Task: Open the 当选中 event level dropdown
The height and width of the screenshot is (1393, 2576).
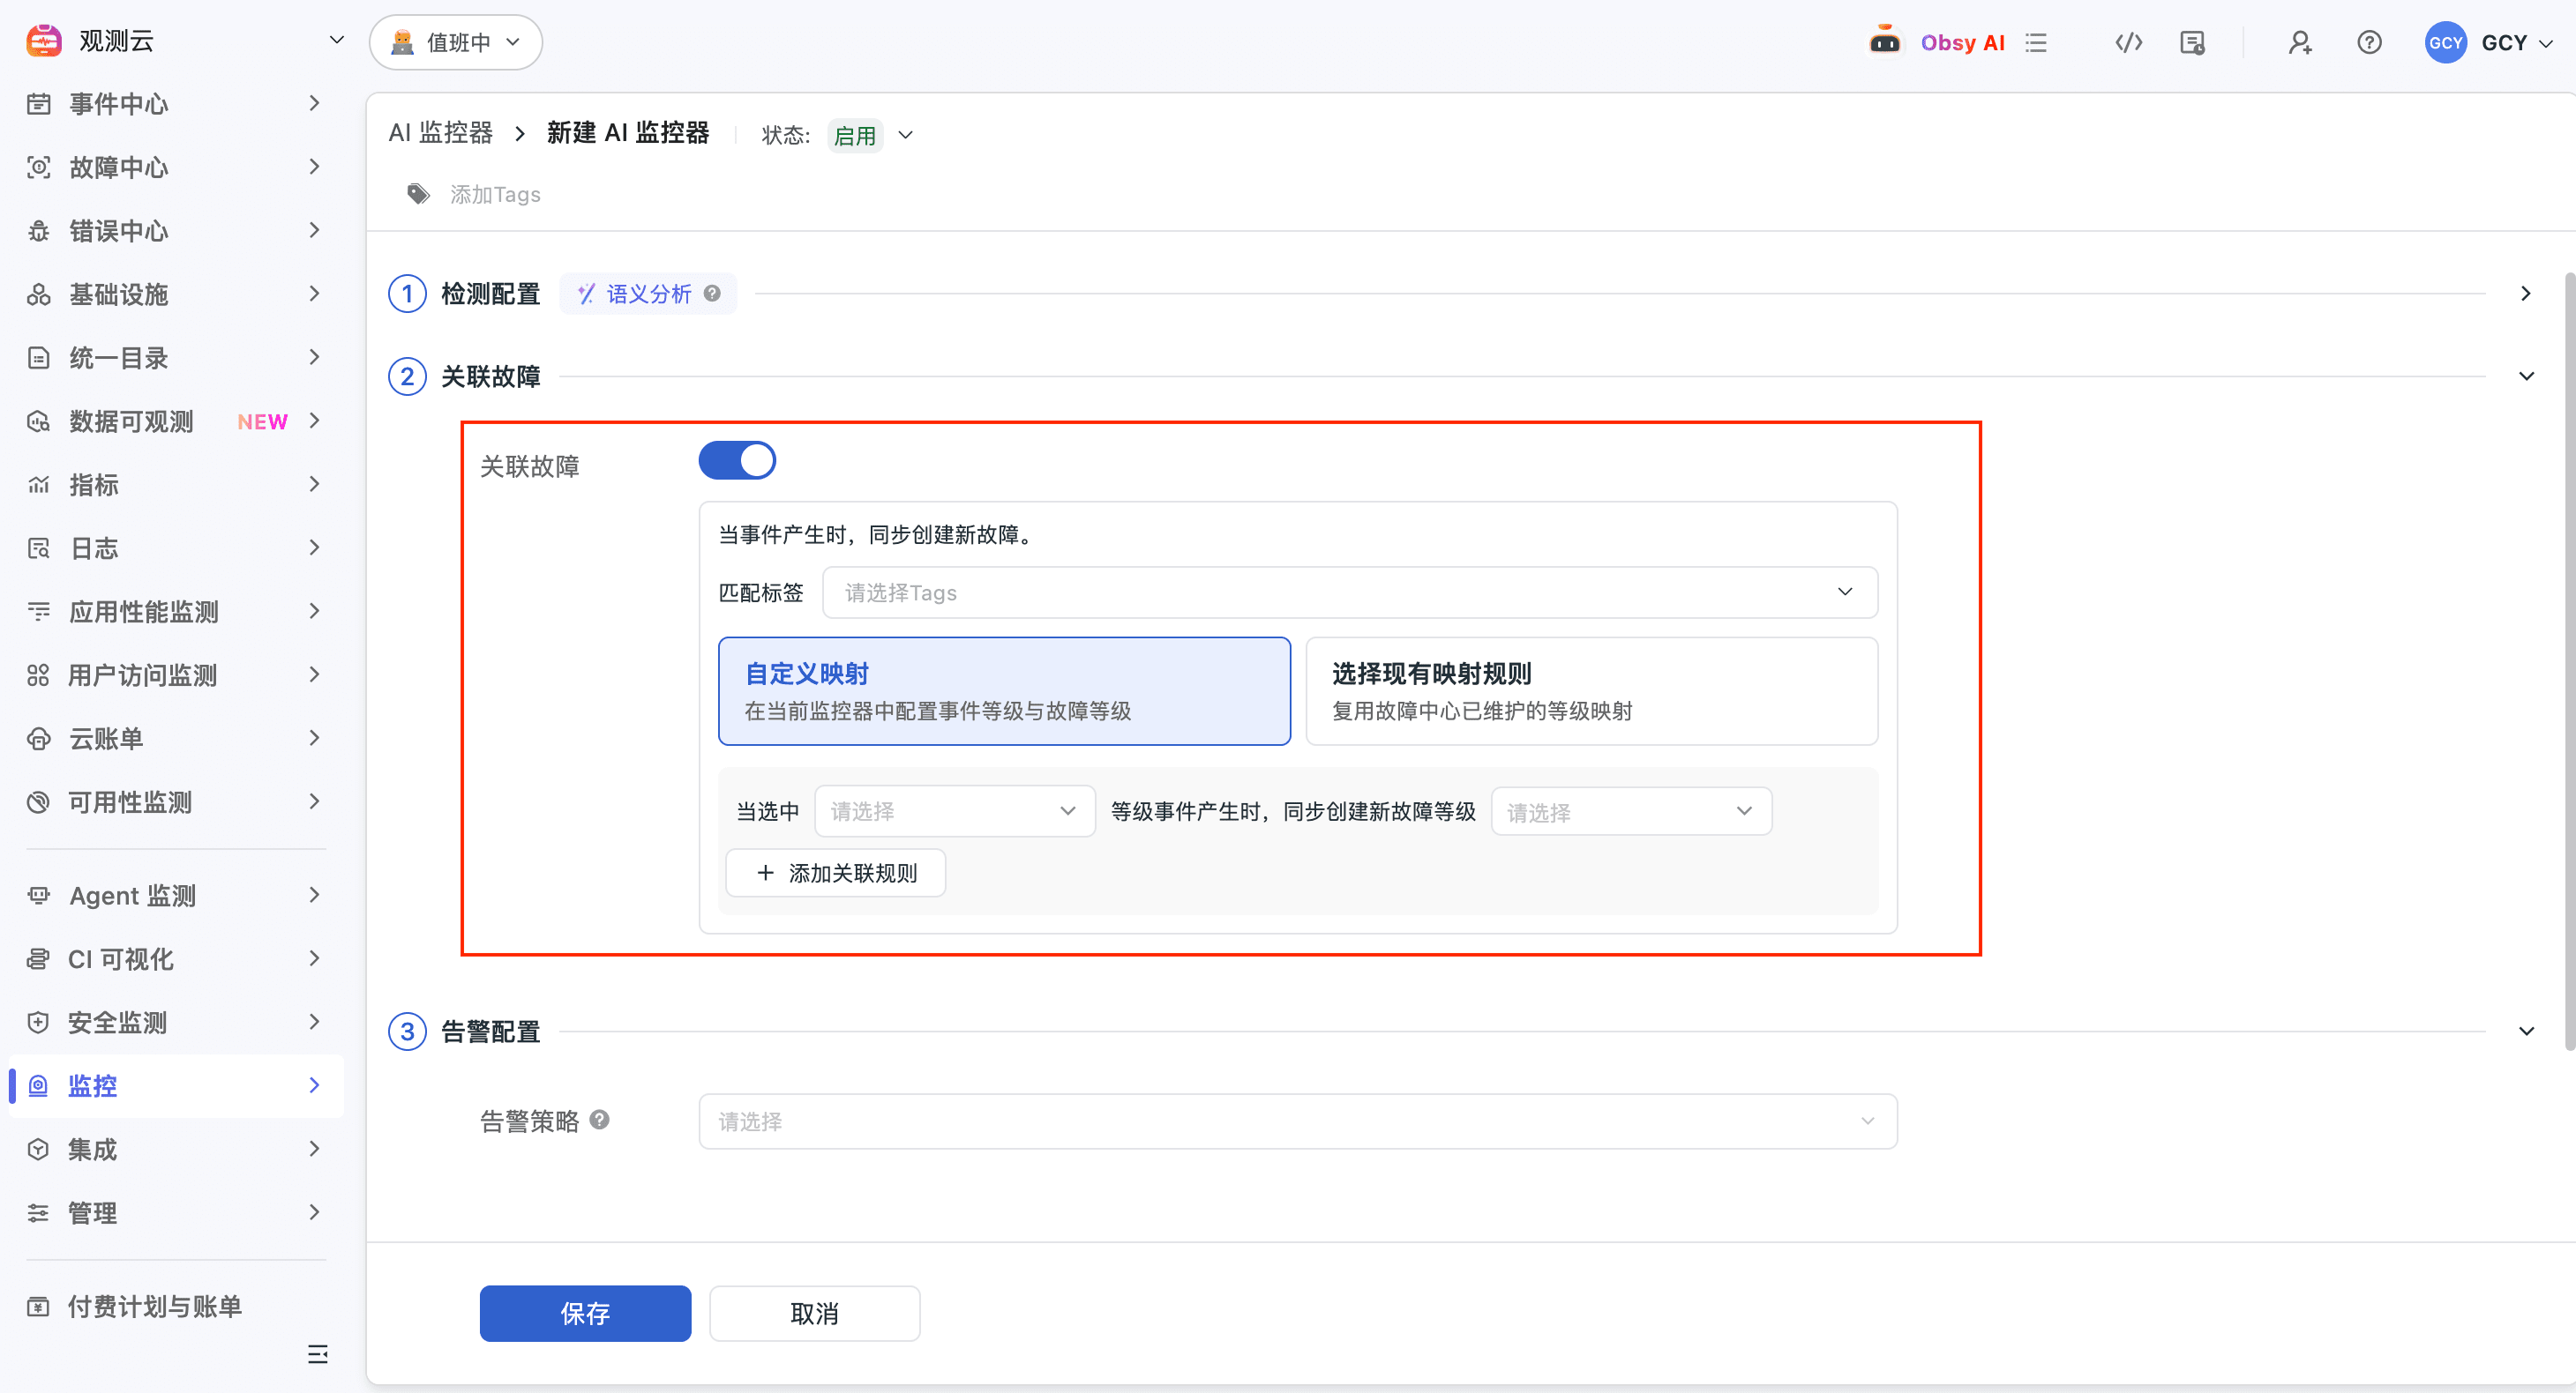Action: (x=955, y=811)
